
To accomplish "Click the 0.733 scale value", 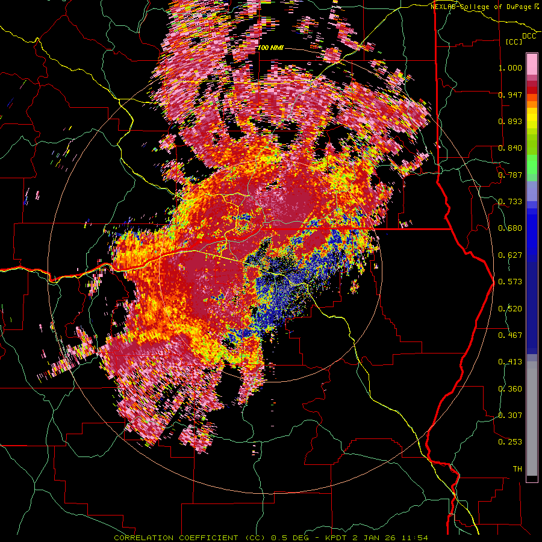I will [510, 202].
